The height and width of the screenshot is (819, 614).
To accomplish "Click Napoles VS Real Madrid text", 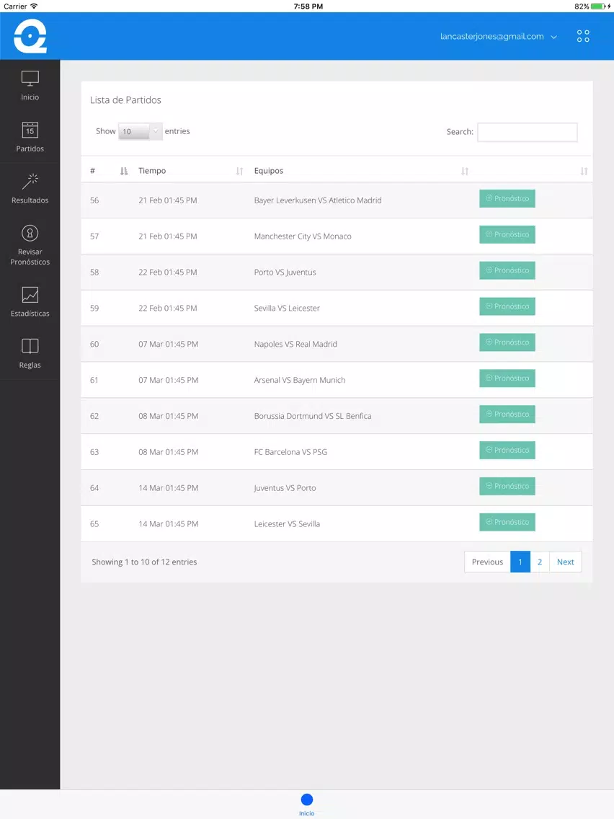I will coord(295,344).
